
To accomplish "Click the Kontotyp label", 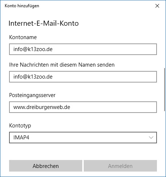I will 20,126.
